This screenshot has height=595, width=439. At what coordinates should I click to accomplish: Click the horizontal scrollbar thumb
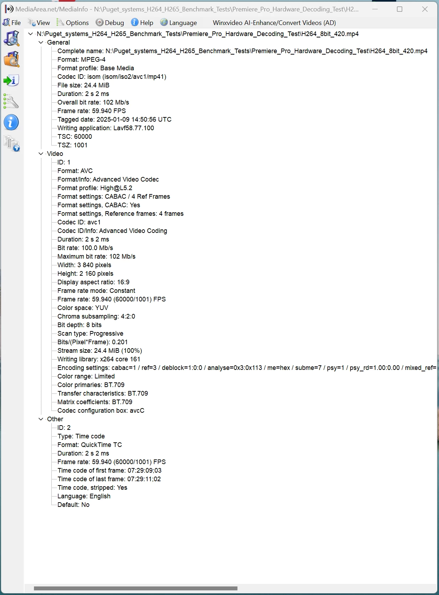[136, 588]
